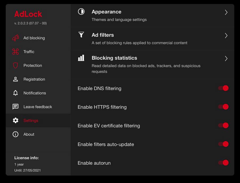The height and width of the screenshot is (183, 240).
Task: Click the Leave feedback chat icon
Action: click(15, 107)
